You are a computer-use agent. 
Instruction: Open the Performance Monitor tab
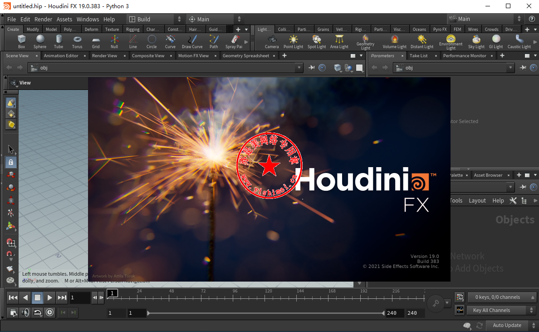coord(465,56)
